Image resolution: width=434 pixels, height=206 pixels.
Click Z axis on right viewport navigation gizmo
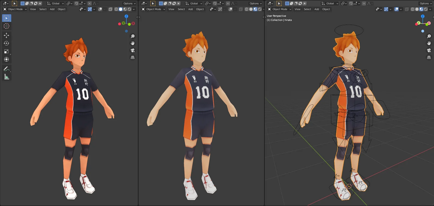(x=423, y=16)
